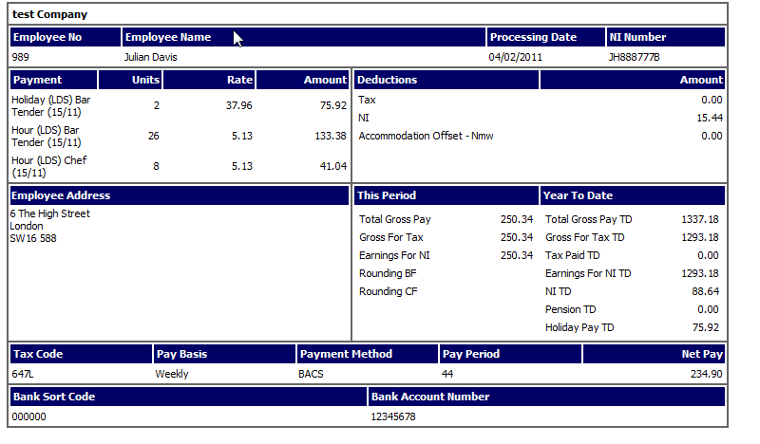
Task: Click Hour (LDS) Bar Tender payment row
Action: (180, 136)
